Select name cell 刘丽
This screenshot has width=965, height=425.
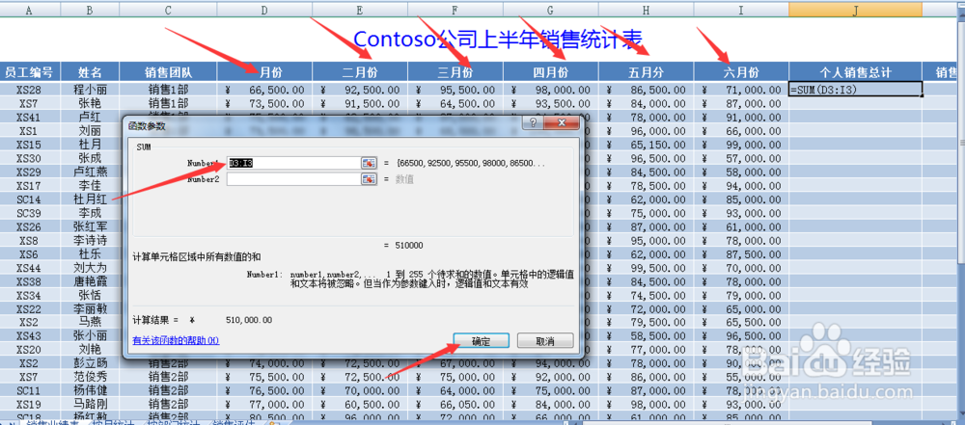click(x=90, y=131)
